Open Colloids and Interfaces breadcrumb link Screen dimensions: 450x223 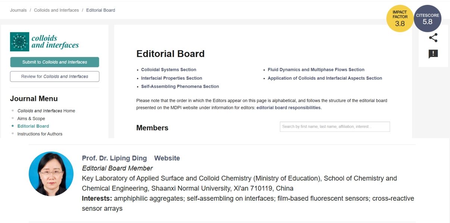pos(56,10)
